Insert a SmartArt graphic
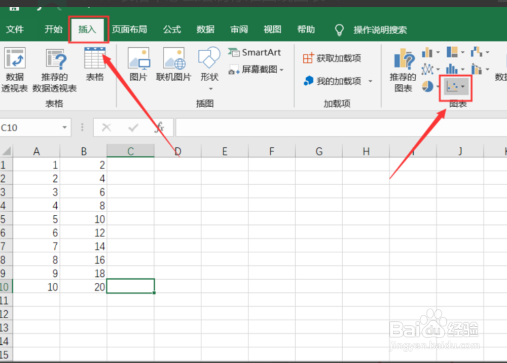507x363 pixels. click(x=255, y=52)
